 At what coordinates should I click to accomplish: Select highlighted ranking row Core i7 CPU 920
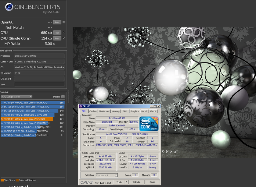32,119
